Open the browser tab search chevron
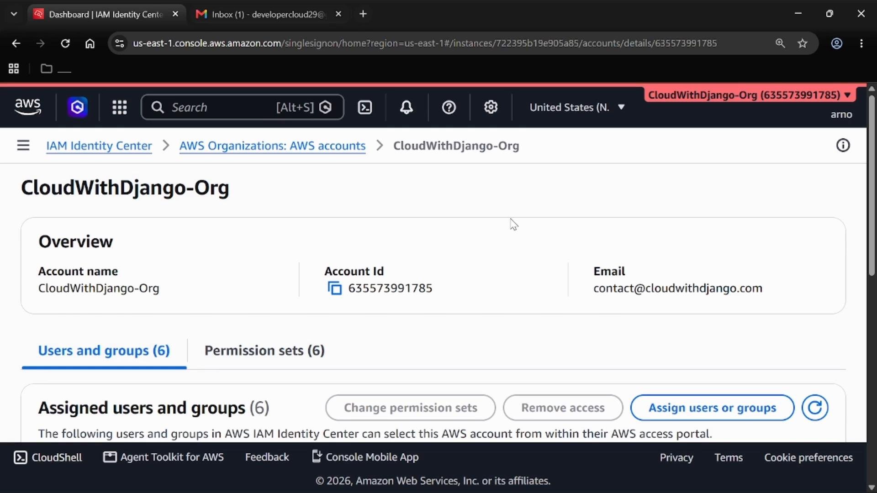The height and width of the screenshot is (493, 877). pyautogui.click(x=14, y=14)
